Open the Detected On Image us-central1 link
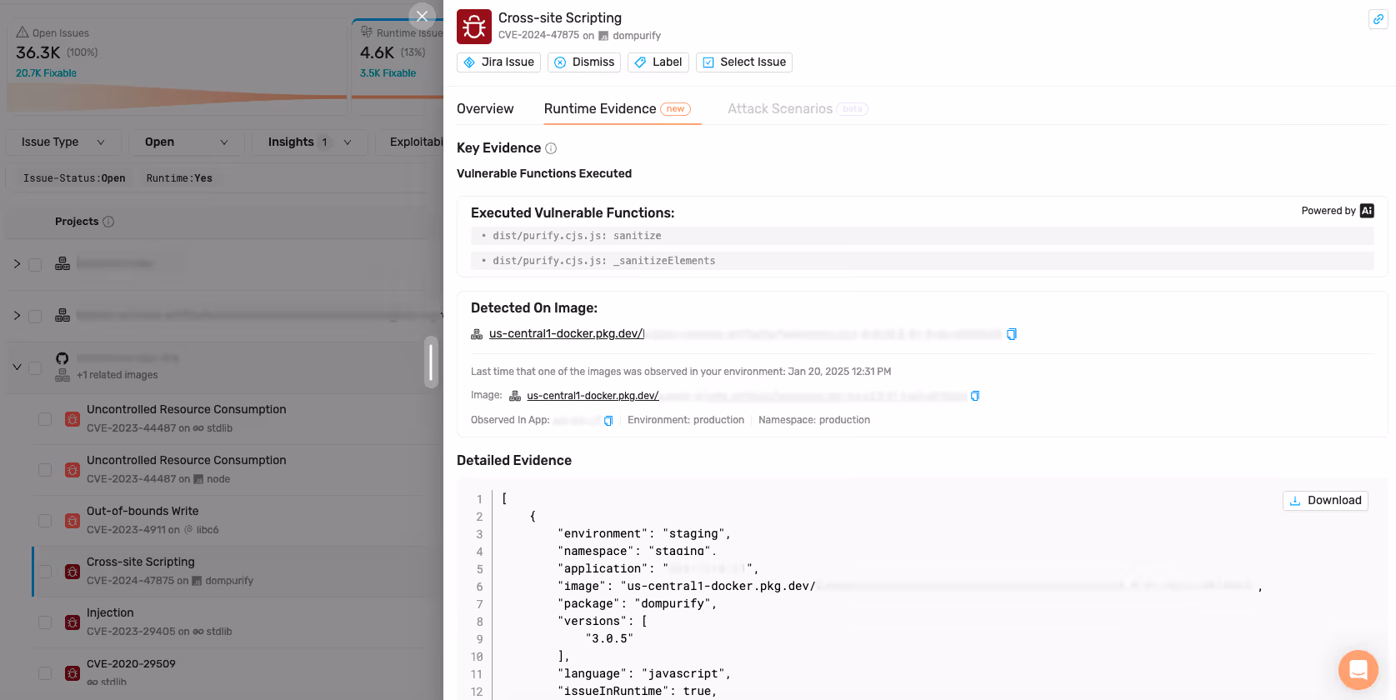Screen dimensions: 1396x700 click(566, 334)
